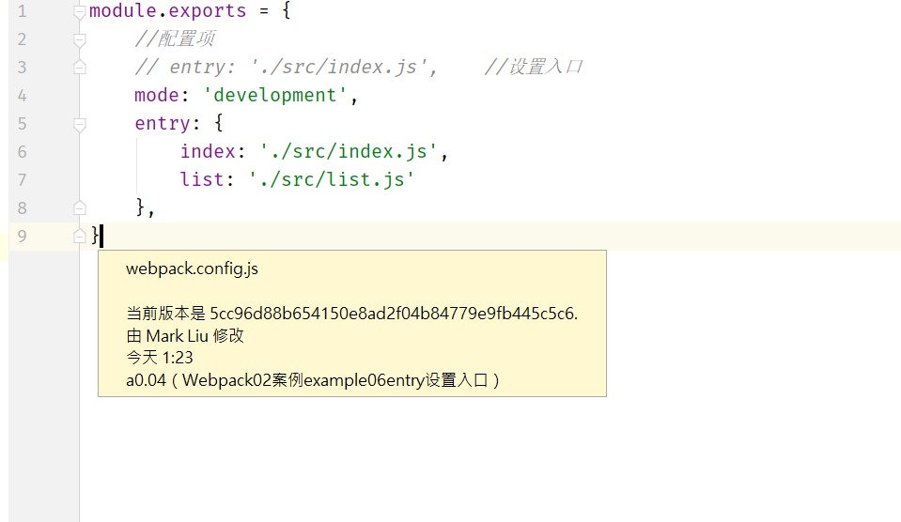
Task: Click author line 'Mark Liu' in tooltip
Action: (185, 336)
